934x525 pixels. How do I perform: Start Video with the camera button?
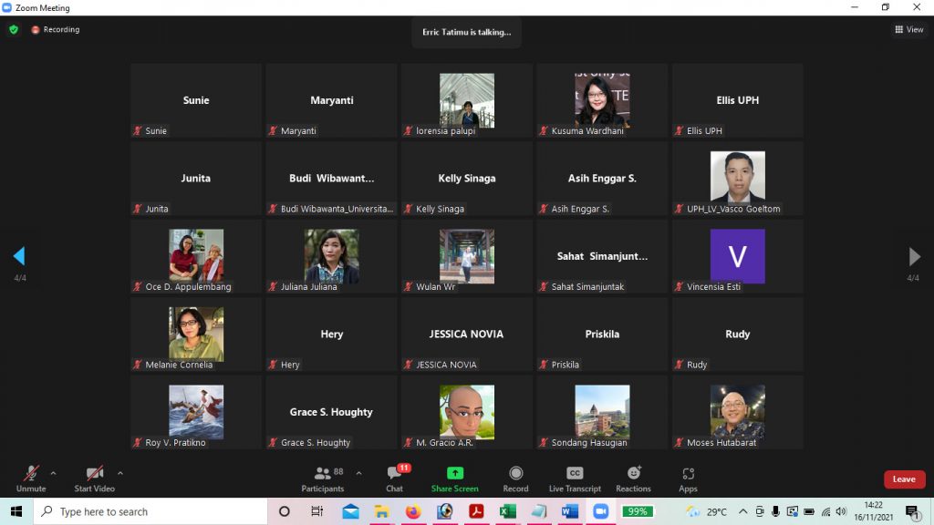pos(94,479)
